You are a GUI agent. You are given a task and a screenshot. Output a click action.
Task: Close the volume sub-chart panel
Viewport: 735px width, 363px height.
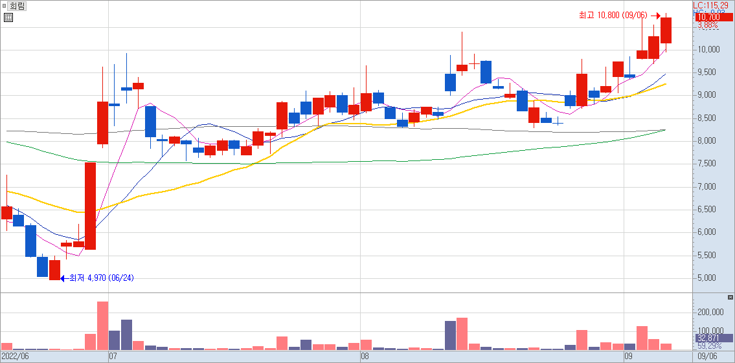[x=730, y=298]
